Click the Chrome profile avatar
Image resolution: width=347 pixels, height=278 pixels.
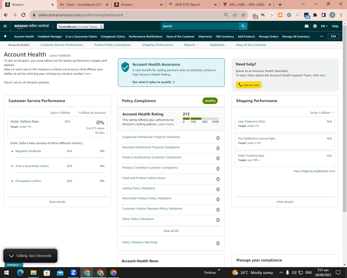[332, 15]
